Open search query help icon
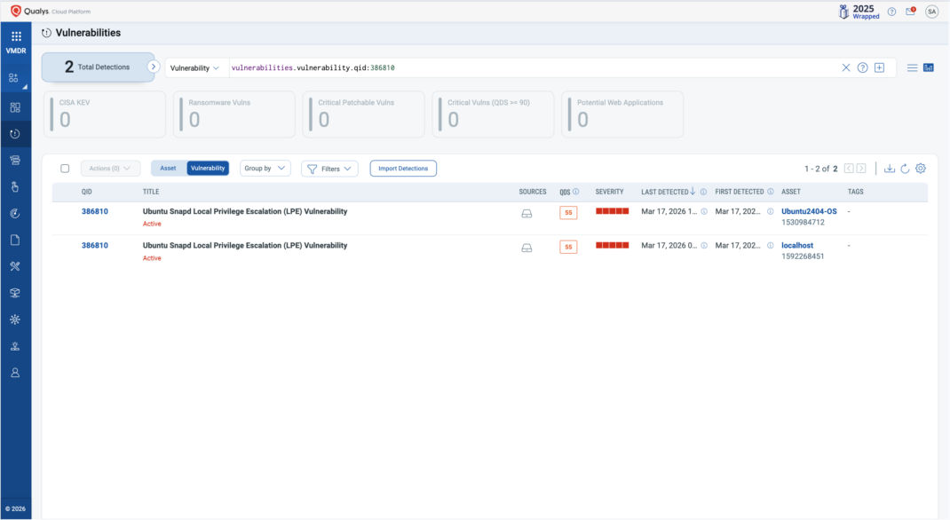Image resolution: width=950 pixels, height=520 pixels. 862,68
